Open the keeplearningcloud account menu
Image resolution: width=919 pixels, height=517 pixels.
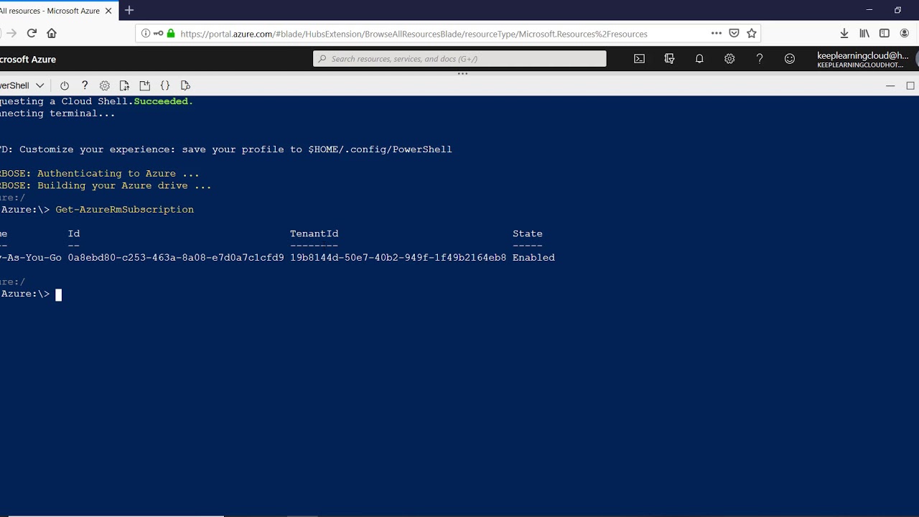(867, 60)
